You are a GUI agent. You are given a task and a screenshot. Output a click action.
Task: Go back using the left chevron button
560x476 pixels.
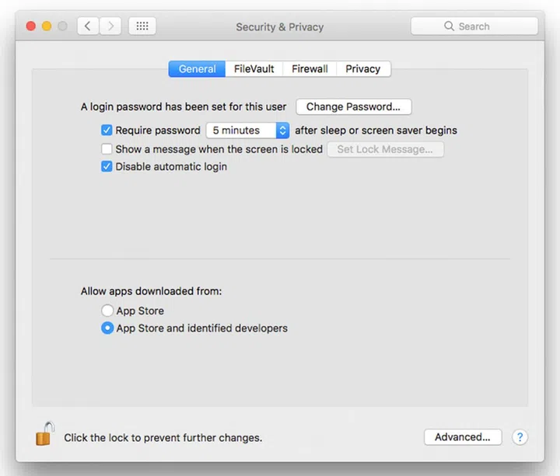coord(88,26)
